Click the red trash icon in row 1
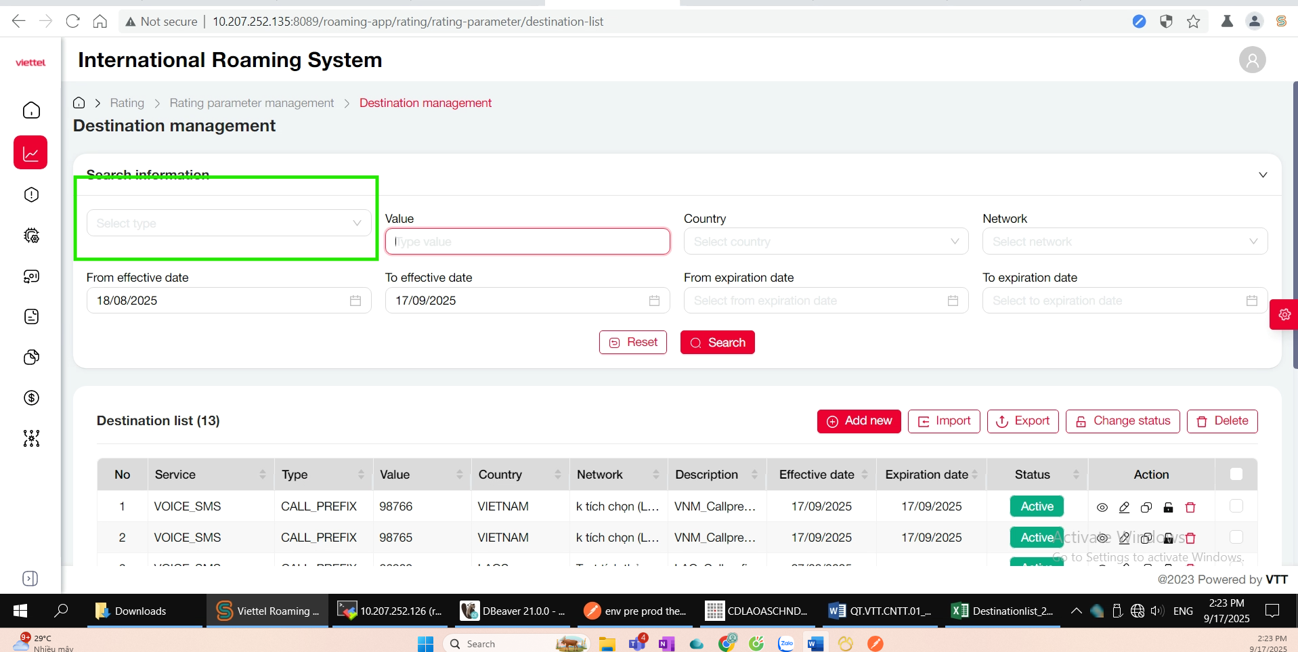The width and height of the screenshot is (1298, 652). pyautogui.click(x=1190, y=507)
